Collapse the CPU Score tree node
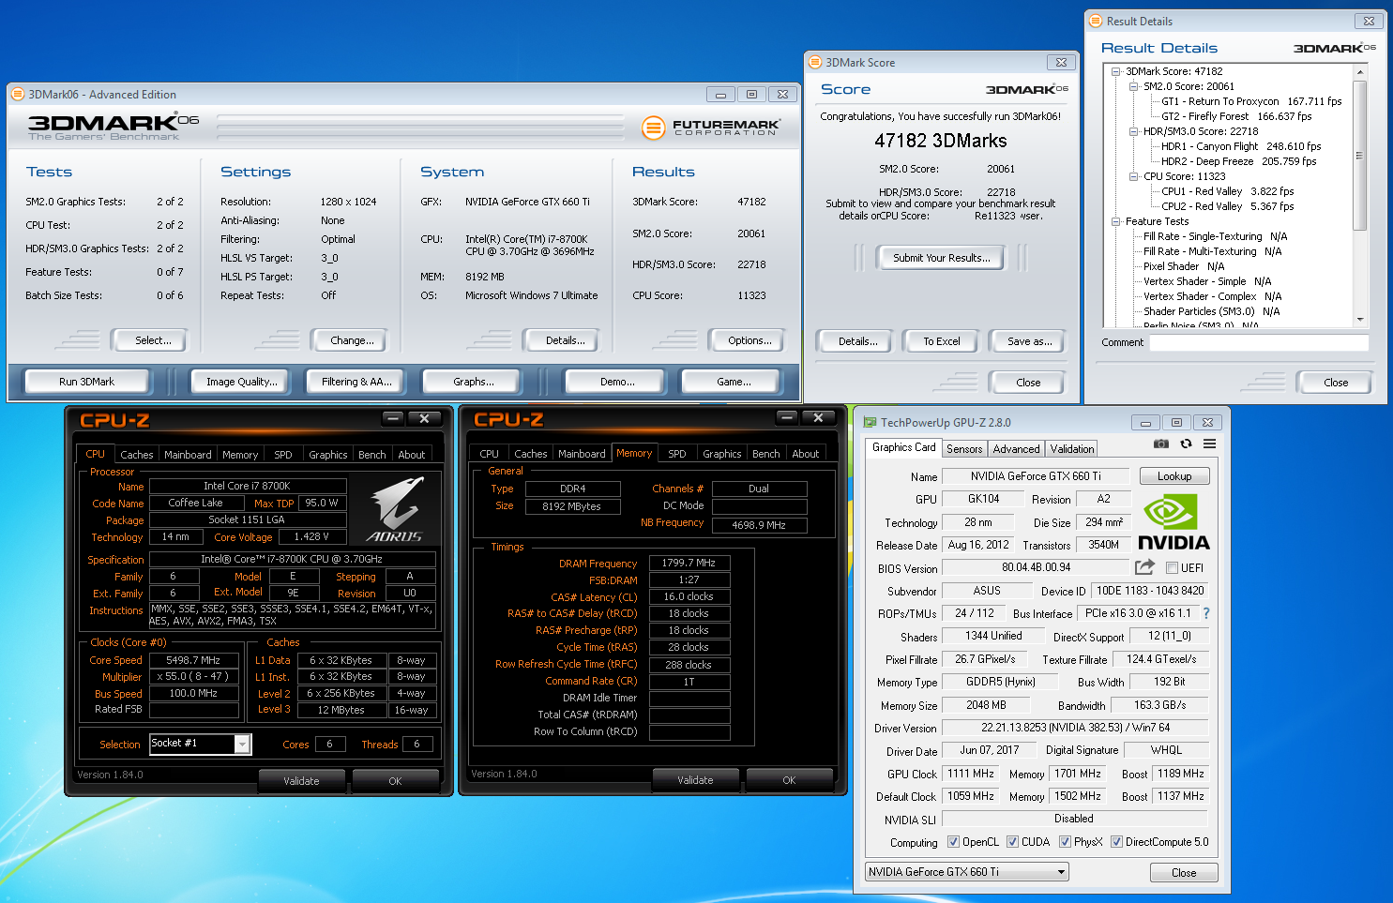This screenshot has height=903, width=1393. [x=1134, y=176]
